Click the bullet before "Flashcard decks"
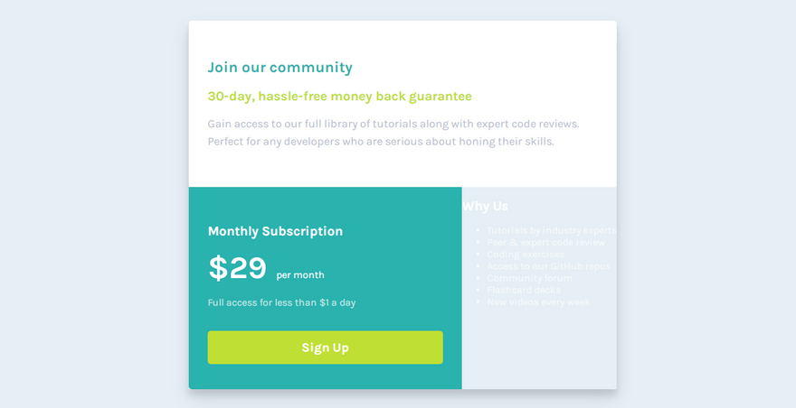Viewport: 796px width, 408px height. [478, 291]
